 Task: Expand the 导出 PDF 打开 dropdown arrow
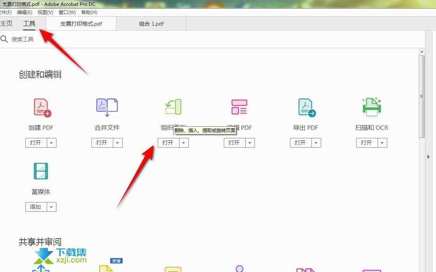click(316, 143)
